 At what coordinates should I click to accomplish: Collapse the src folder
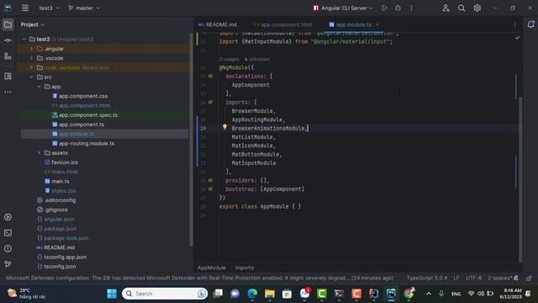(32, 77)
